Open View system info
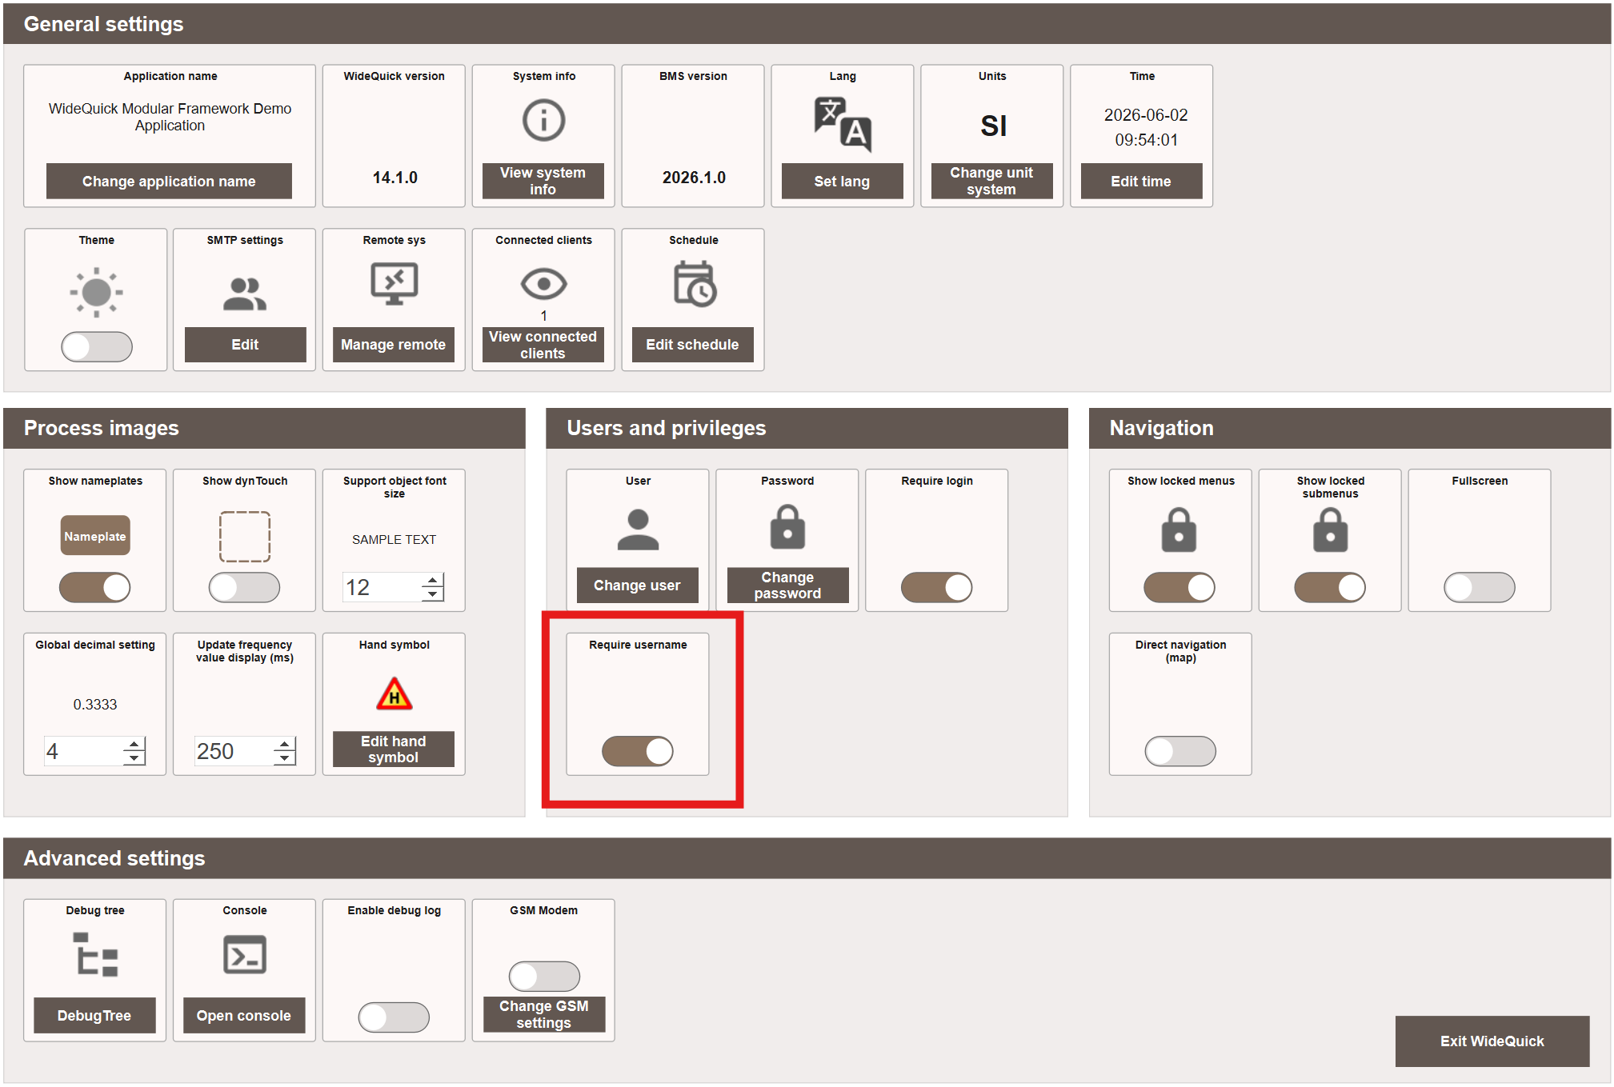1614x1087 pixels. click(543, 182)
